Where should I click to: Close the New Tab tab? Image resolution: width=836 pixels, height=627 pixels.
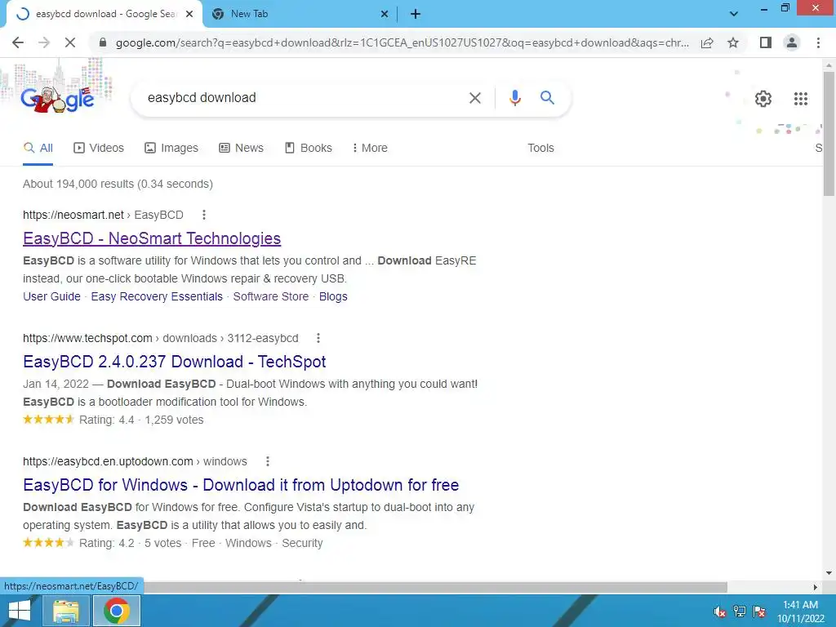384,15
